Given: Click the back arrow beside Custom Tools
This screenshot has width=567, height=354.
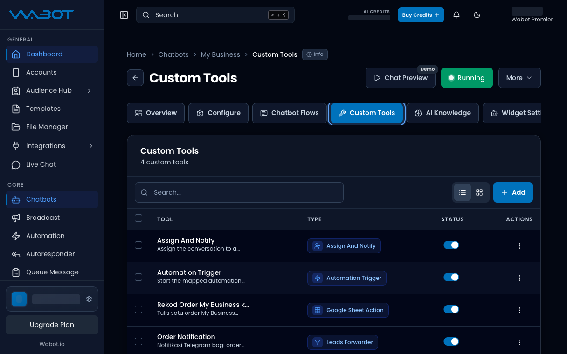Looking at the screenshot, I should point(135,78).
